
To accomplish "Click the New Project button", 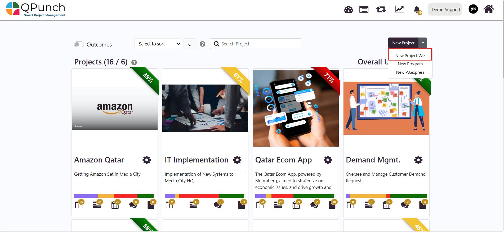I will tap(403, 43).
